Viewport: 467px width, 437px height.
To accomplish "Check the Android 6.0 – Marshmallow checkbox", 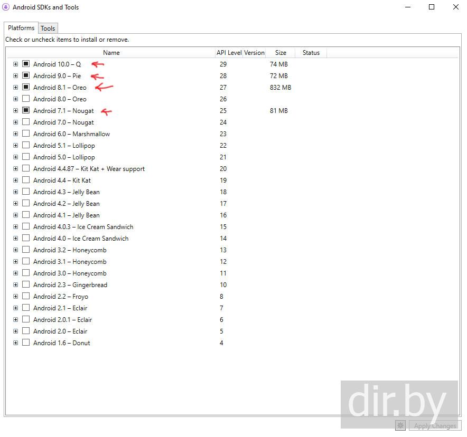I will pyautogui.click(x=26, y=134).
